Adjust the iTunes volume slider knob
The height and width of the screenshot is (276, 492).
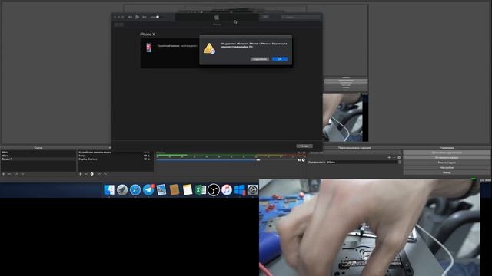coord(158,17)
